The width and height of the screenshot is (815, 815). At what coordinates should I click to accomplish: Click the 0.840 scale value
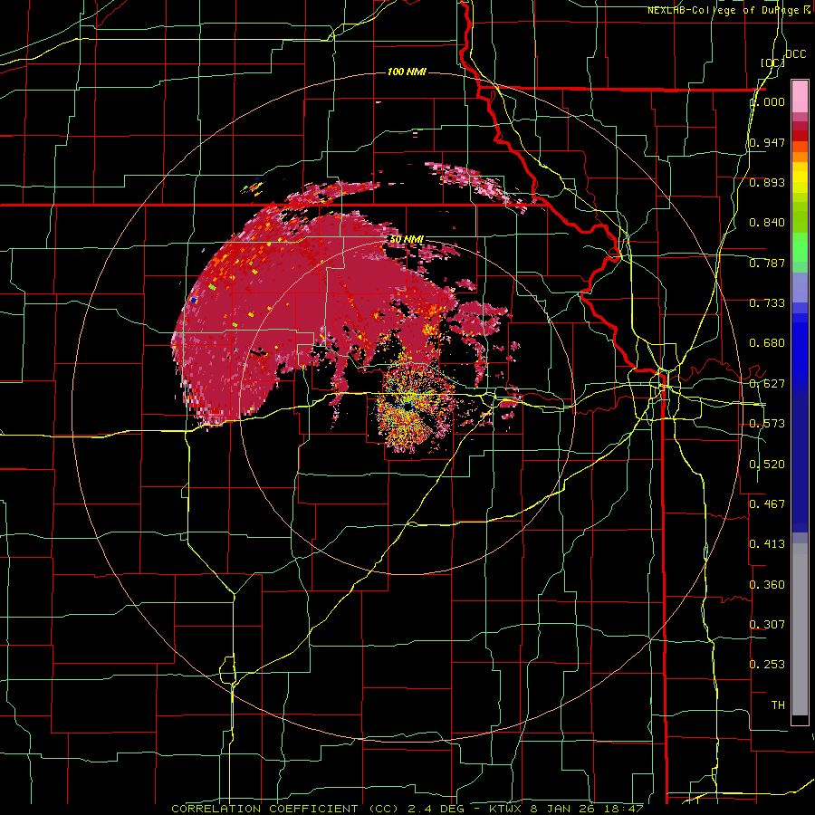coord(767,223)
